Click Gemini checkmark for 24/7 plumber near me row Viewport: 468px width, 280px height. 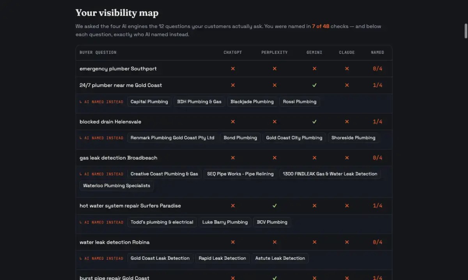[314, 85]
